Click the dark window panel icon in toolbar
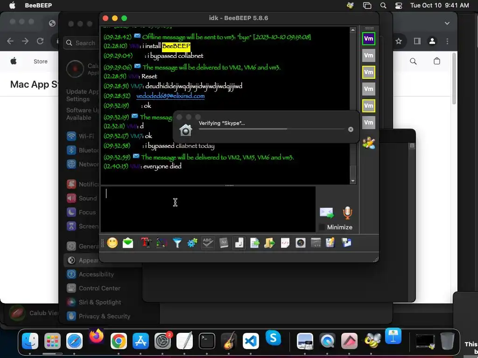The image size is (478, 358). 316,242
